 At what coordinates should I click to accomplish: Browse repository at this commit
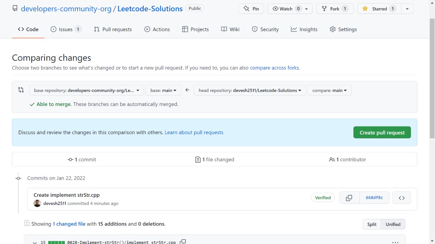(x=402, y=198)
